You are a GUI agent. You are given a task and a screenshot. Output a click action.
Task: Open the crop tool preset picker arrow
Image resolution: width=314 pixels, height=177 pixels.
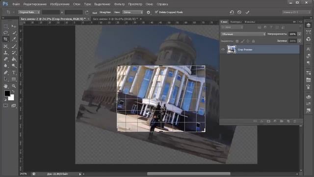click(14, 12)
